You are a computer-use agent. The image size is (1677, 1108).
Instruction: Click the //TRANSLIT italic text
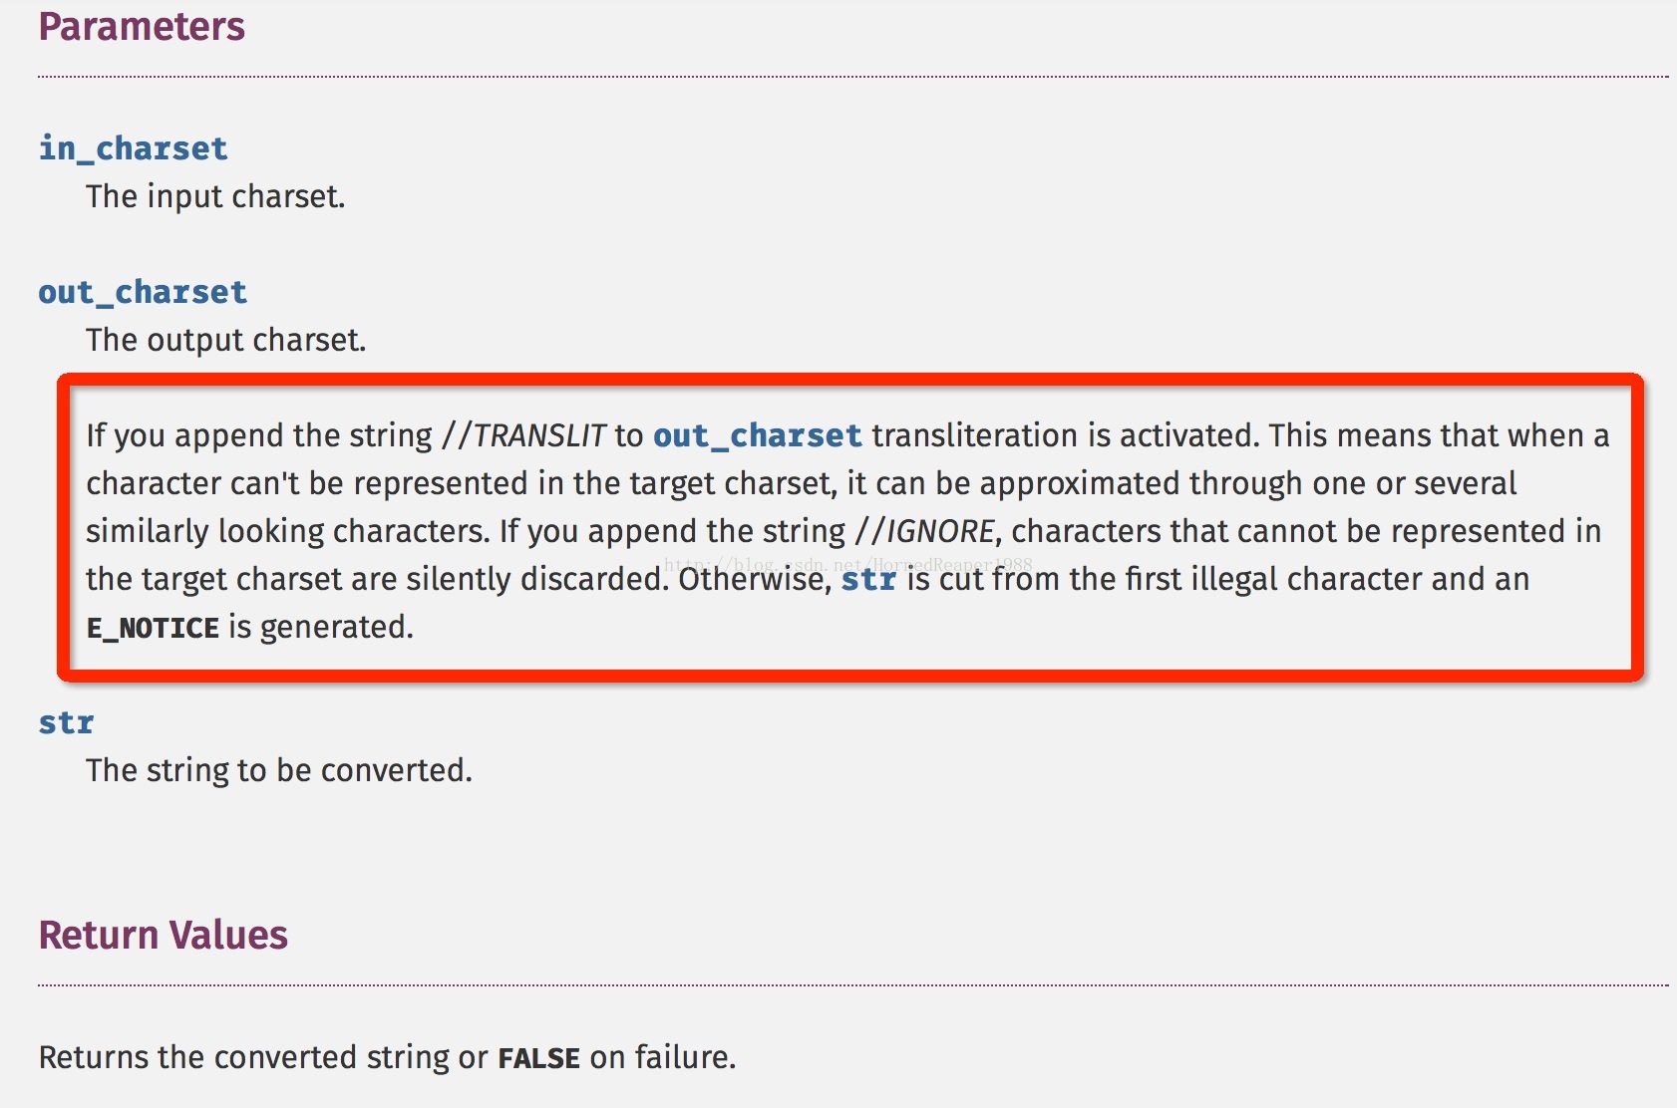click(523, 435)
